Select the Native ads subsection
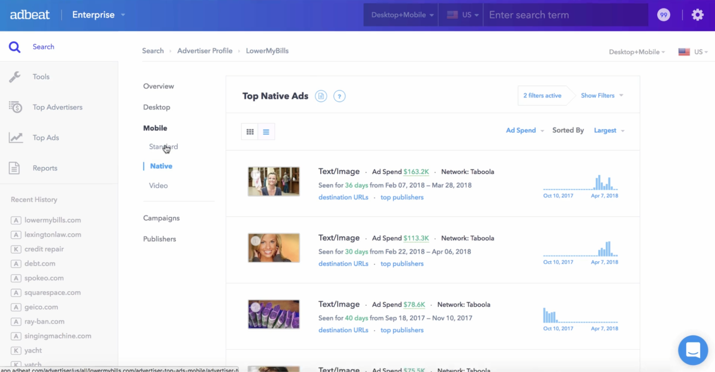Screen dimensions: 715x372 coord(161,166)
